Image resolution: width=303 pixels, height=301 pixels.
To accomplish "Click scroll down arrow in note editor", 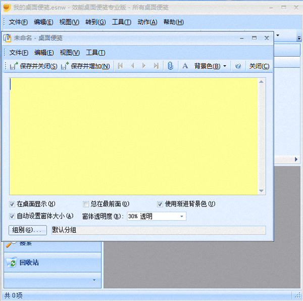I will pyautogui.click(x=261, y=191).
